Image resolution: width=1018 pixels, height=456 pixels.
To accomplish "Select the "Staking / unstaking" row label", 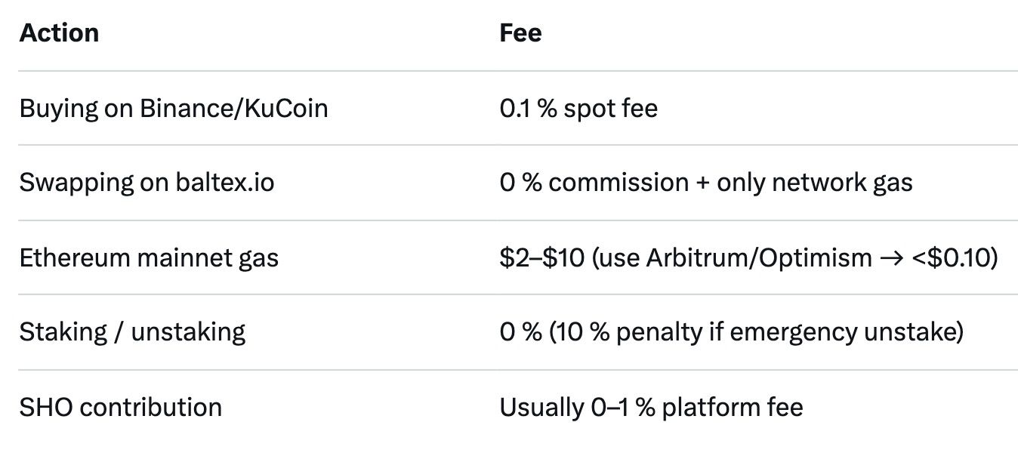I will 132,332.
